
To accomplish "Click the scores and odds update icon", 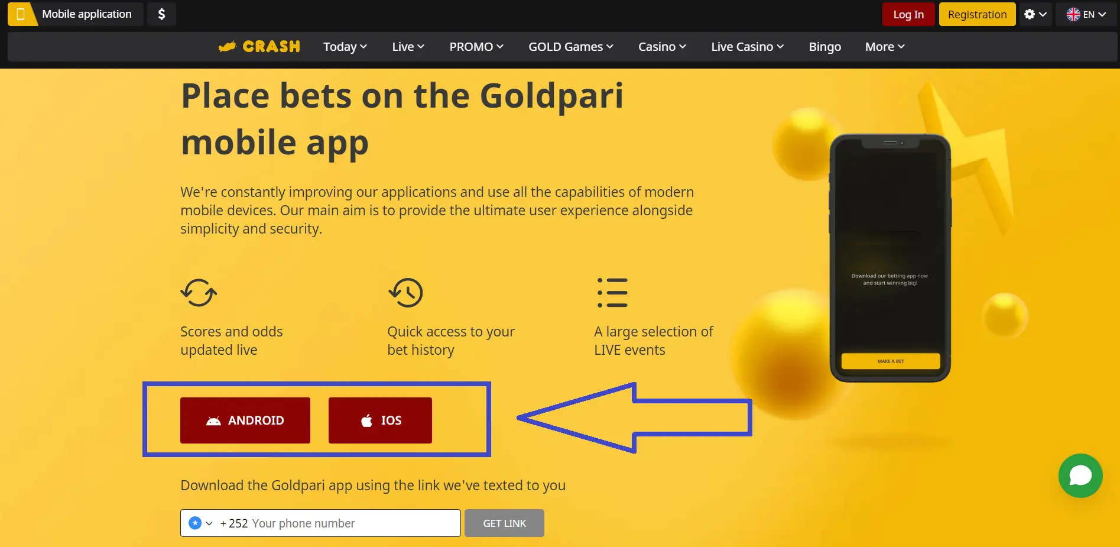I will (198, 292).
